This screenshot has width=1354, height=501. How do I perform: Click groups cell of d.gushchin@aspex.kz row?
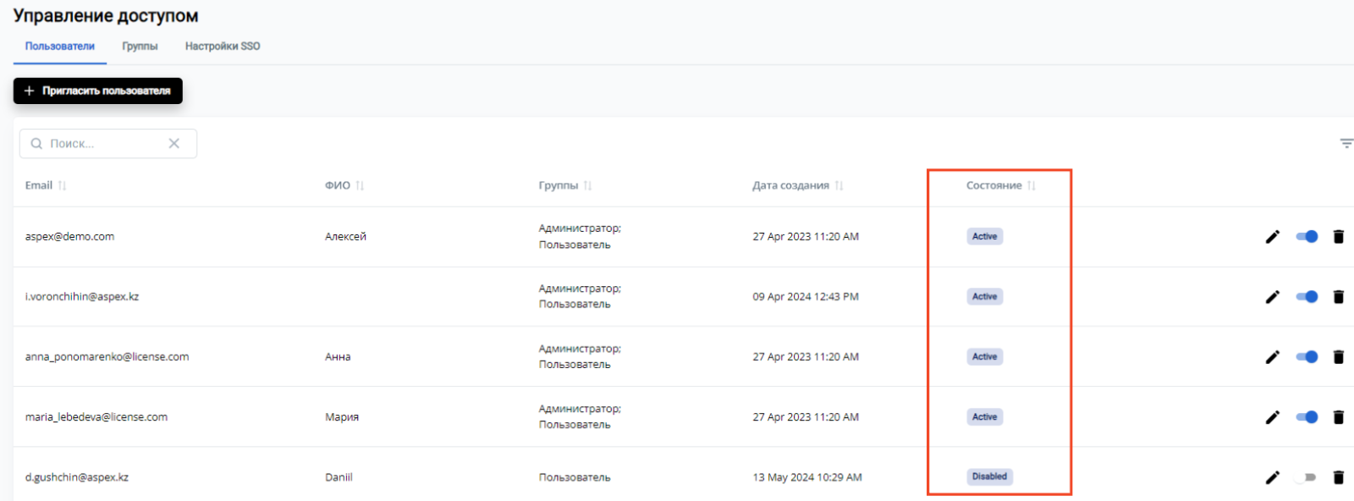pyautogui.click(x=575, y=477)
